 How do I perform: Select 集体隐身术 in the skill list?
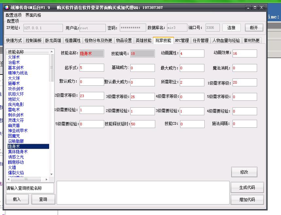[x=18, y=152]
